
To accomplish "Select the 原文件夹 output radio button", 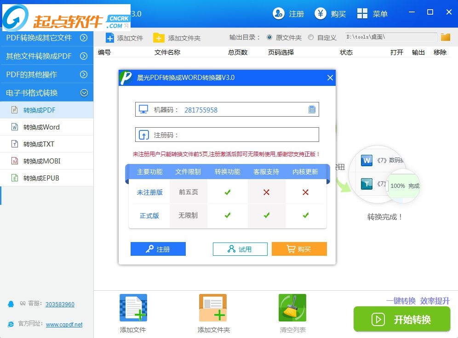I will click(x=269, y=37).
